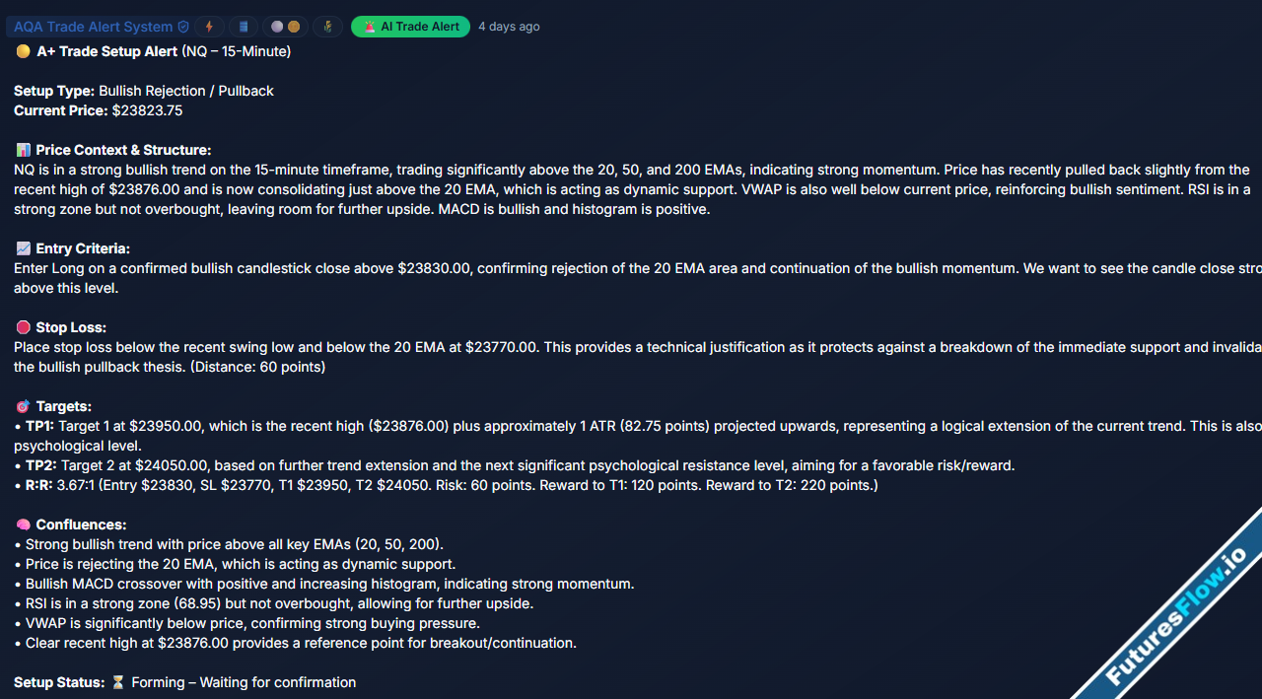Click the yellow coin icon beside A+ Trade Setup Alert

[x=23, y=51]
